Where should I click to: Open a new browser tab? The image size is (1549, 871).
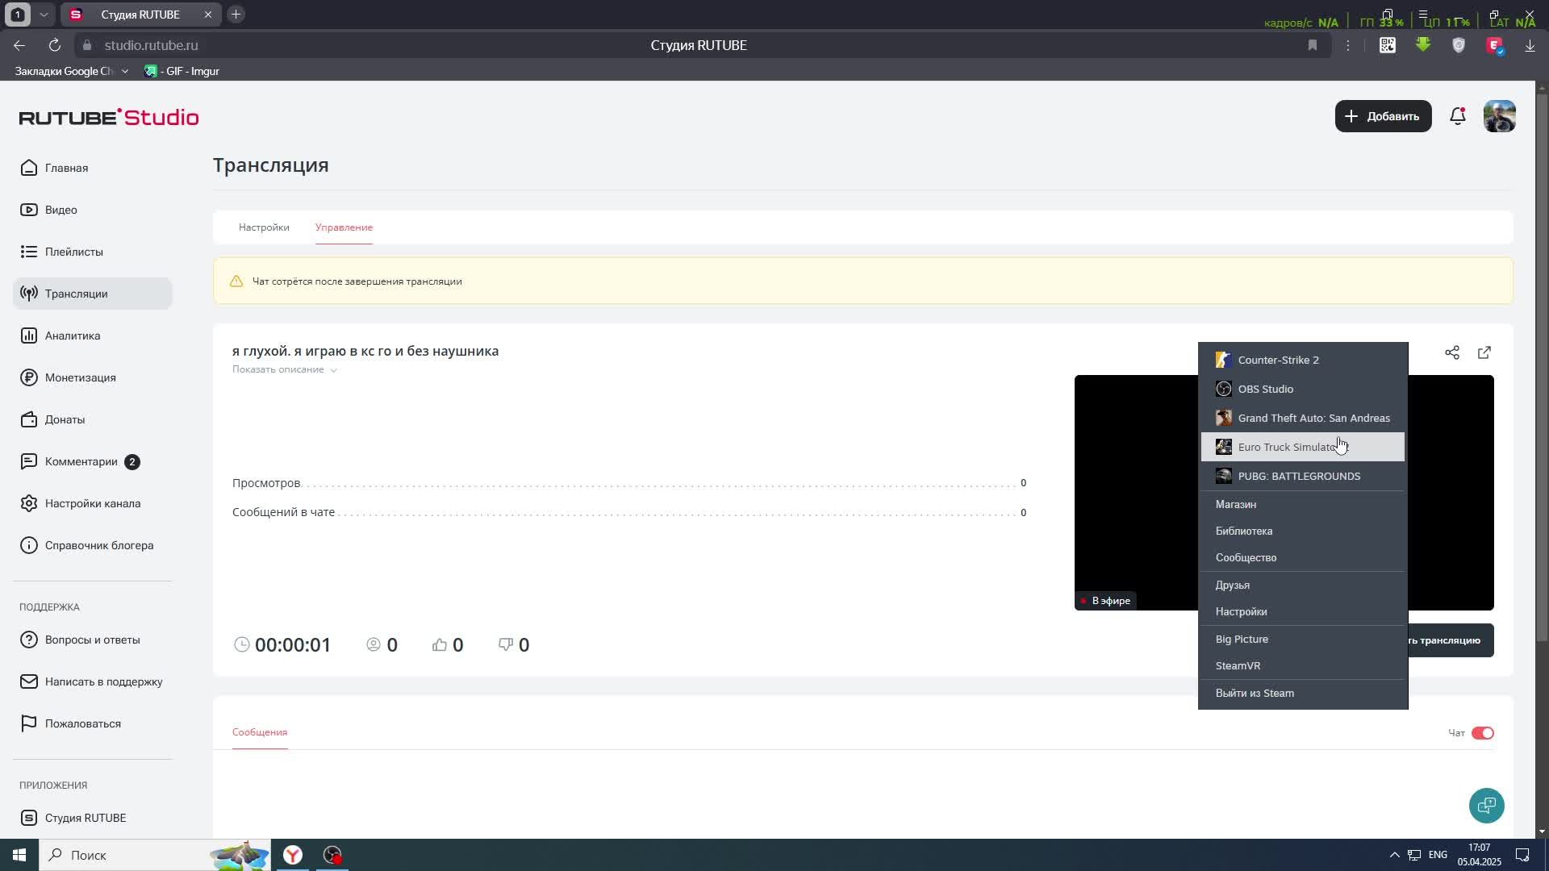coord(236,15)
